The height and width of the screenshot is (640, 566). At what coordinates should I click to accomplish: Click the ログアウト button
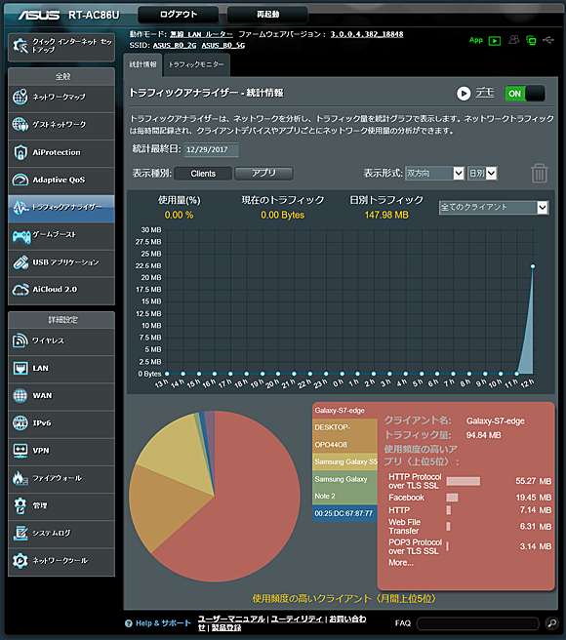[x=179, y=15]
